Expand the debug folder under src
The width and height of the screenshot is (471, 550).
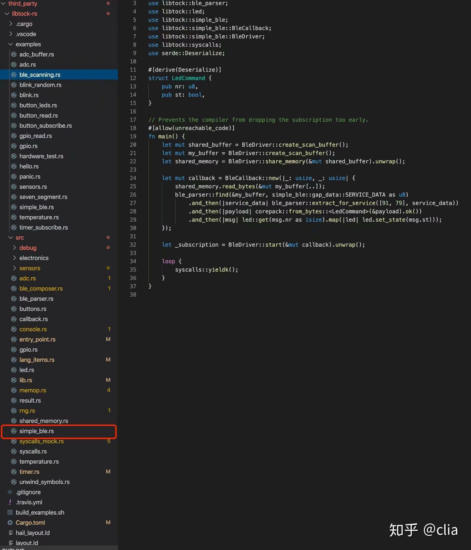14,248
